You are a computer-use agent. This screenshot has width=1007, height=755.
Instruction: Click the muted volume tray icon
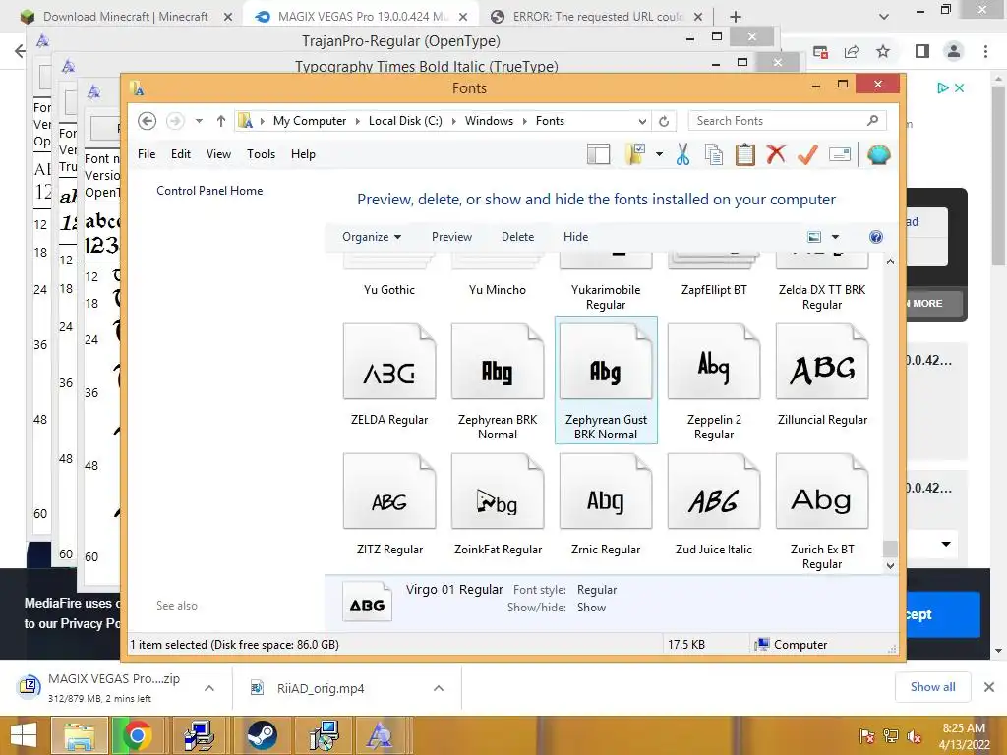point(914,736)
